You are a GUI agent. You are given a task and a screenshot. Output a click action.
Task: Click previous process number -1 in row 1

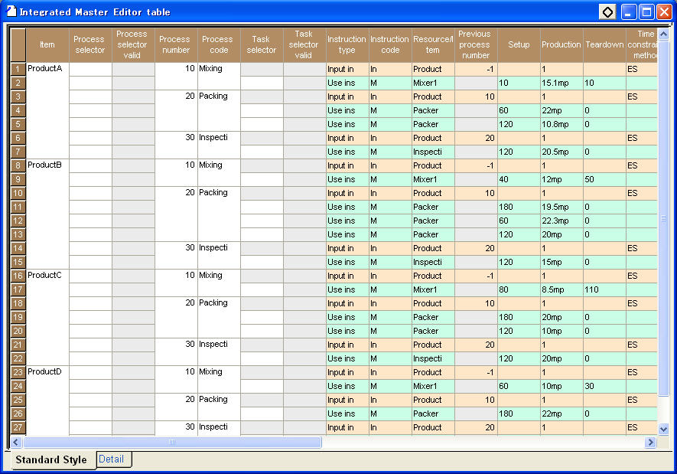click(x=475, y=69)
